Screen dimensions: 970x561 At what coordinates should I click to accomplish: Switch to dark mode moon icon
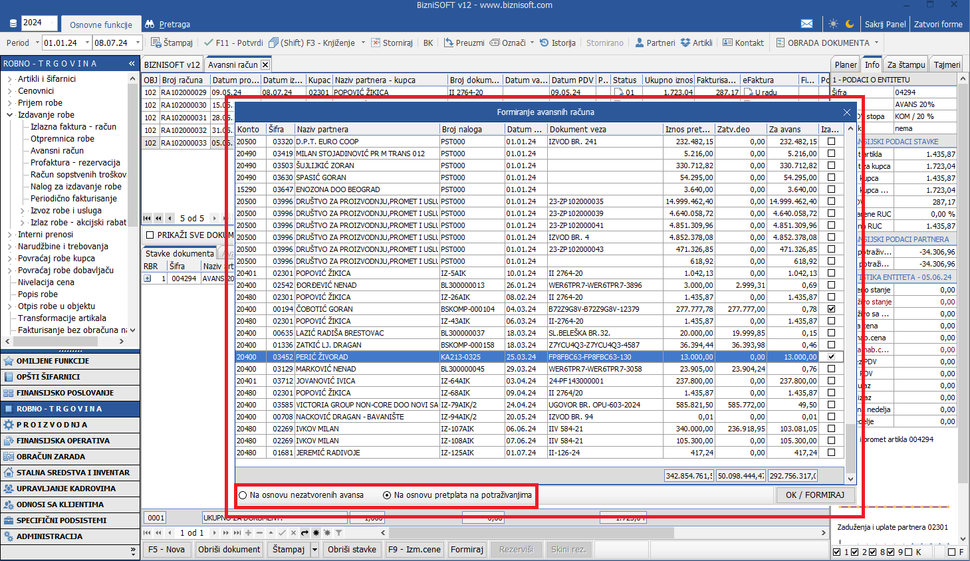(850, 24)
